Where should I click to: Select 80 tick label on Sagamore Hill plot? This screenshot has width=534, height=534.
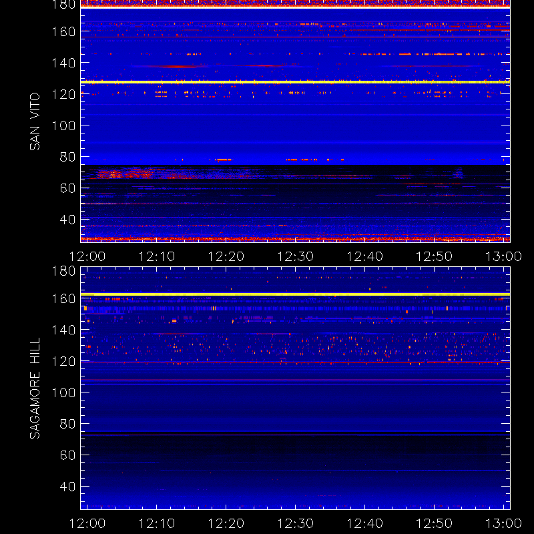pos(67,424)
